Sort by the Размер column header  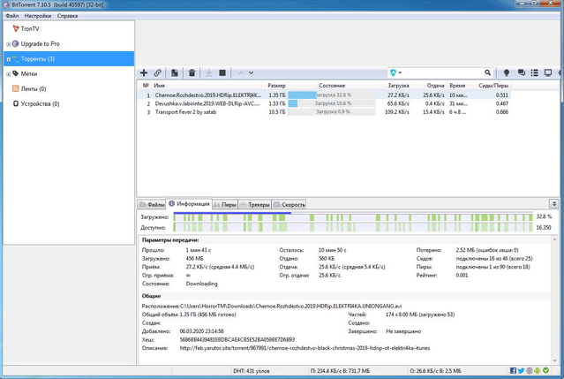pyautogui.click(x=276, y=86)
